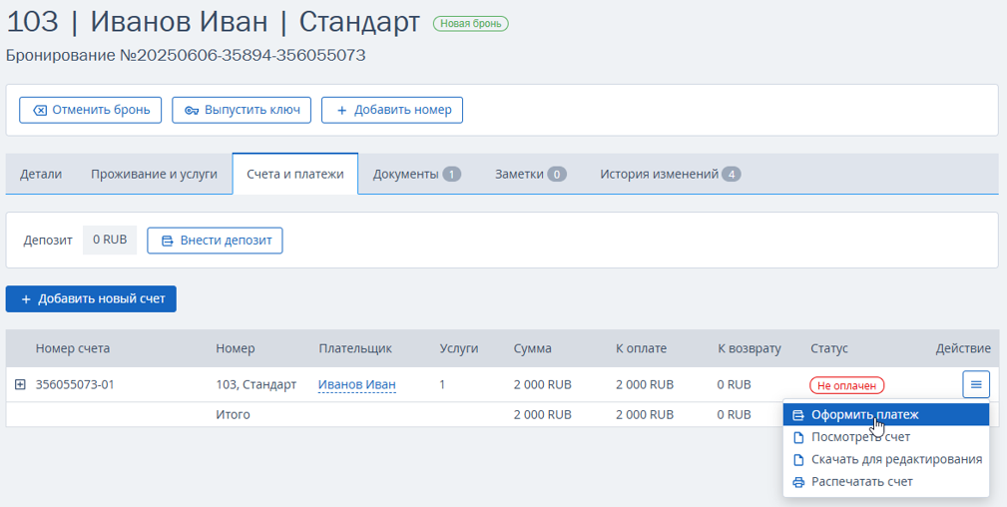Click the Услуги column header
Viewport: 1007px width, 507px height.
point(459,348)
